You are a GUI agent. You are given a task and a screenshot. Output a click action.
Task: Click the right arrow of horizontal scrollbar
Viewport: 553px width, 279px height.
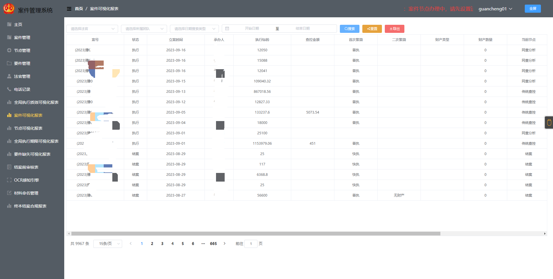pyautogui.click(x=545, y=234)
